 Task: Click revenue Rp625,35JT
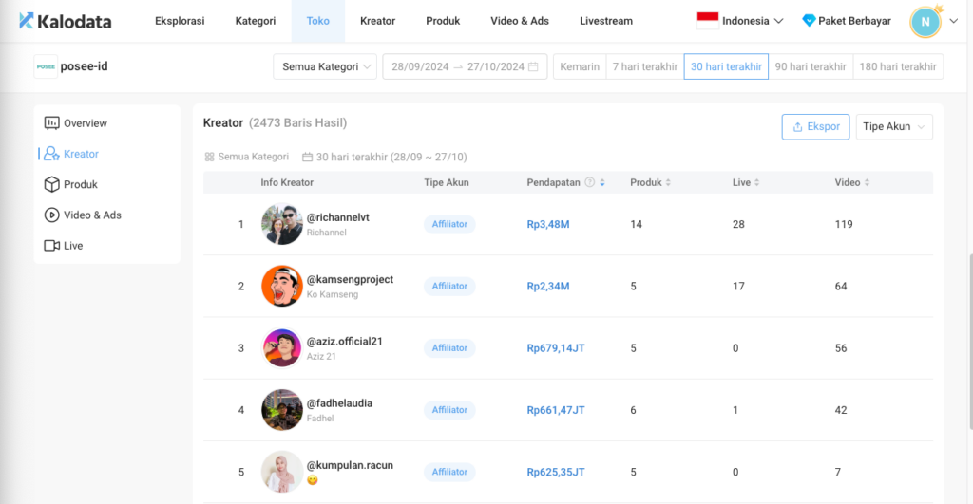(x=555, y=472)
